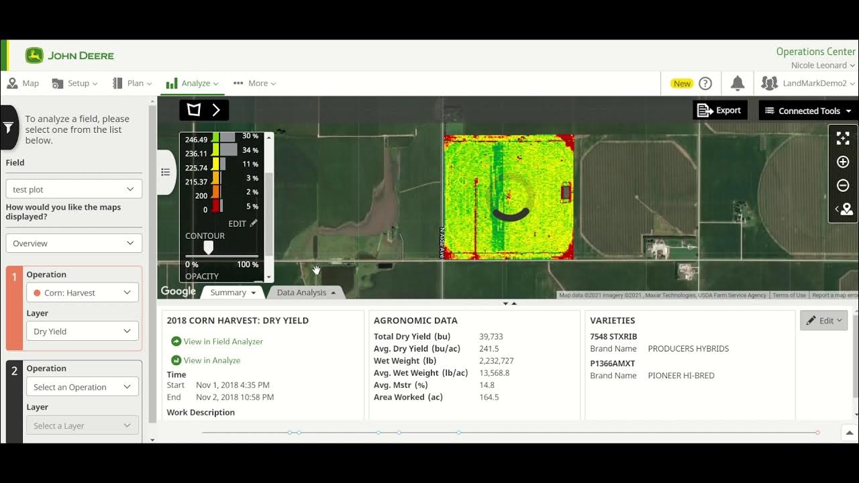The width and height of the screenshot is (859, 483).
Task: Click legend scrollbar down arrow
Action: [269, 277]
